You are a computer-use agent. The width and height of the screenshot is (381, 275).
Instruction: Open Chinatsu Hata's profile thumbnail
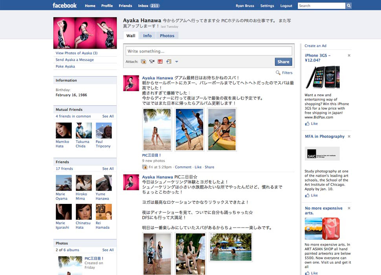[84, 212]
